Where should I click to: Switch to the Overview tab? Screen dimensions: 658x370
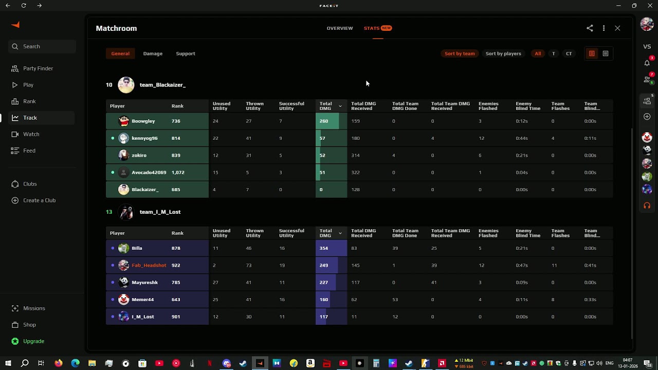(340, 28)
